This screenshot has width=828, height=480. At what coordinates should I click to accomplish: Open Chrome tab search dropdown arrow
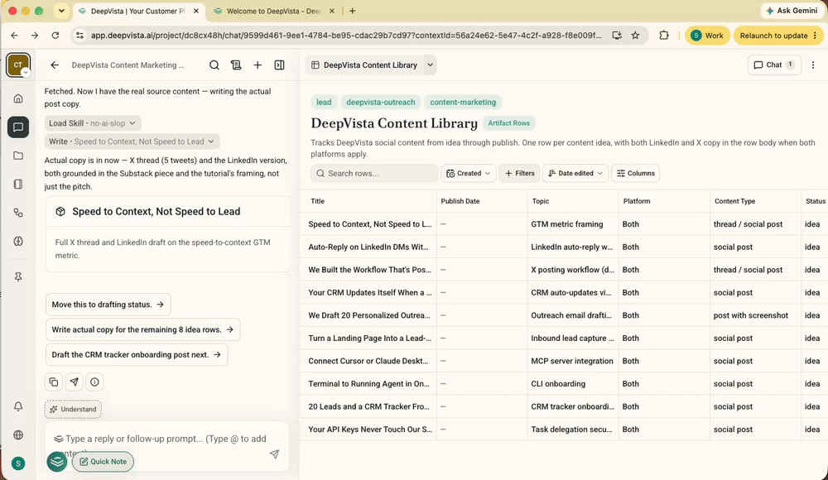pos(61,11)
